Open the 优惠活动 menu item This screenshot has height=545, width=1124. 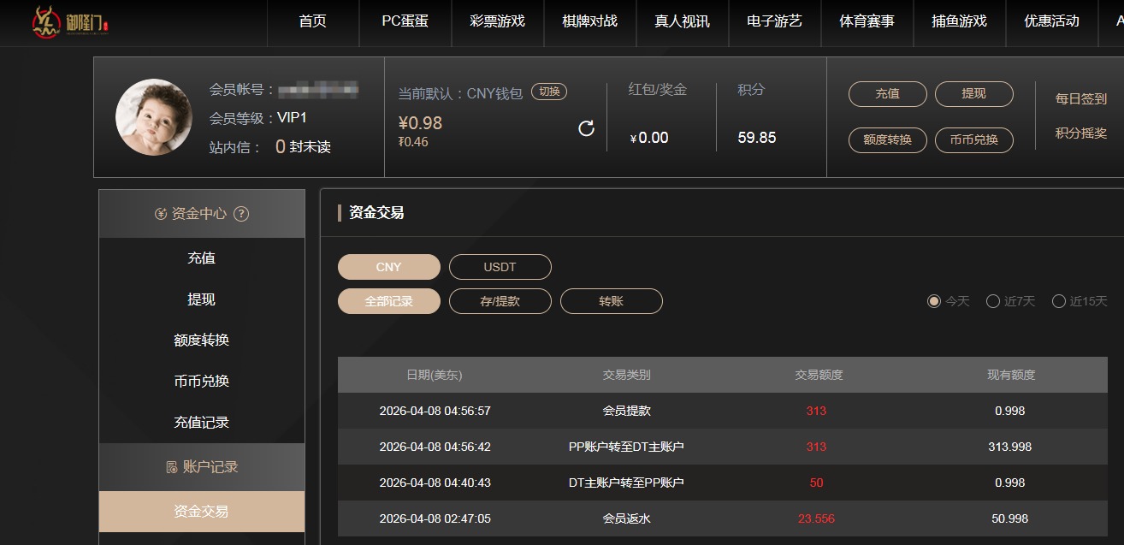point(1050,23)
